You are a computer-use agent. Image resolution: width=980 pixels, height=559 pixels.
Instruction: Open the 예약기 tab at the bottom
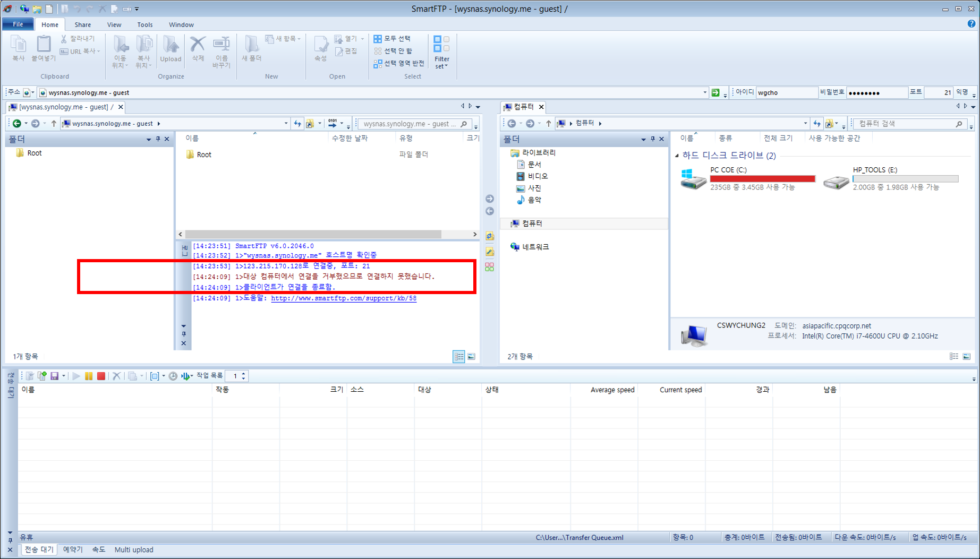coord(73,549)
